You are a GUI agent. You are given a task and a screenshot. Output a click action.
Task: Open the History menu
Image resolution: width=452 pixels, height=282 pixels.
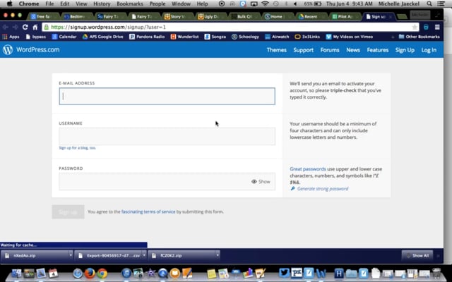click(102, 4)
